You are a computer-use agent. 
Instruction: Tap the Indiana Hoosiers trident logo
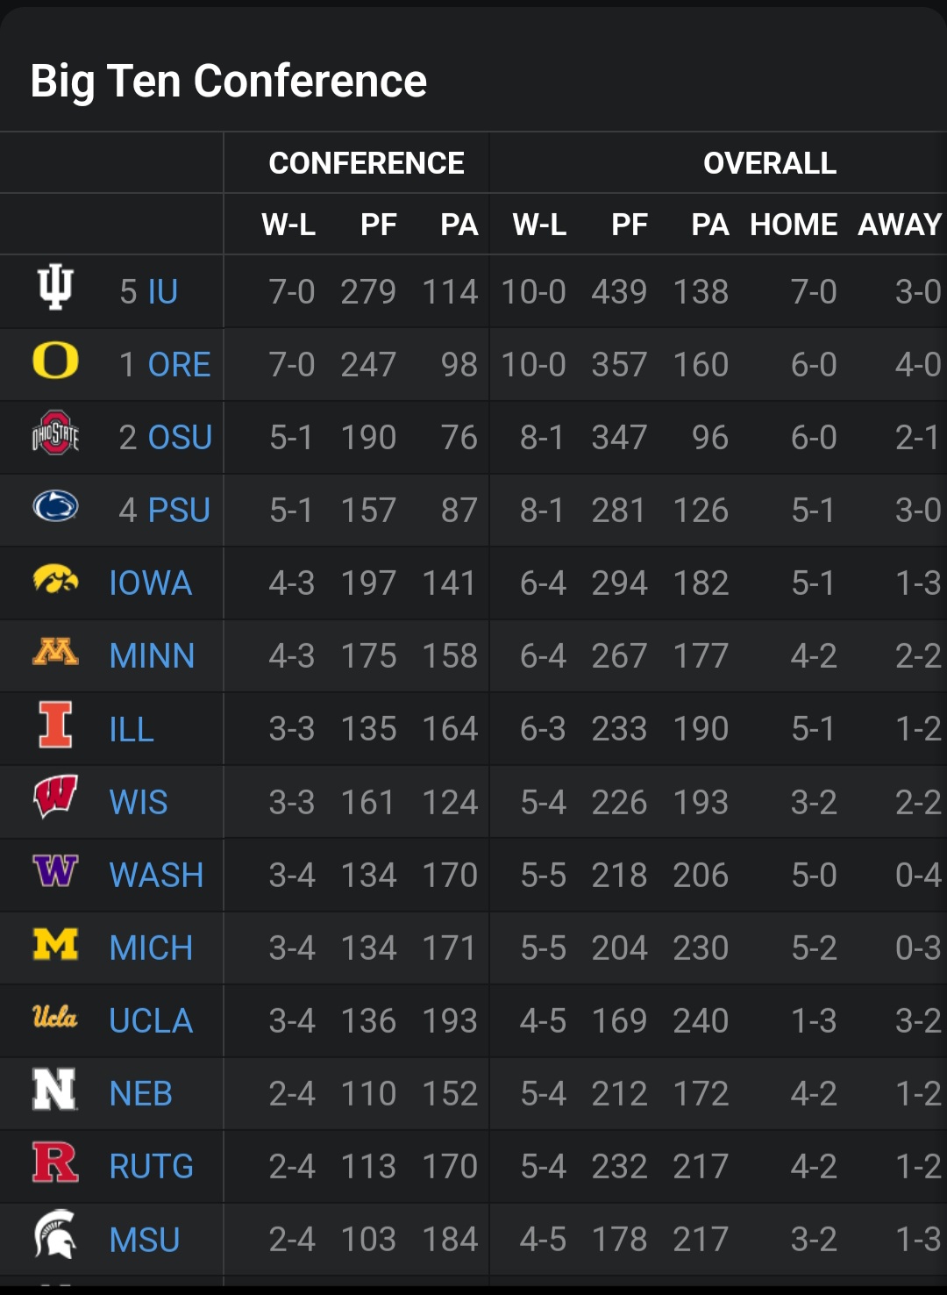point(55,287)
